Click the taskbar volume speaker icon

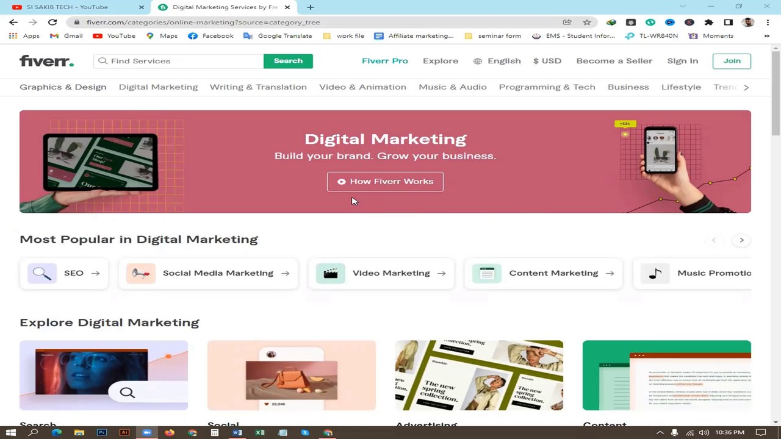coord(704,432)
